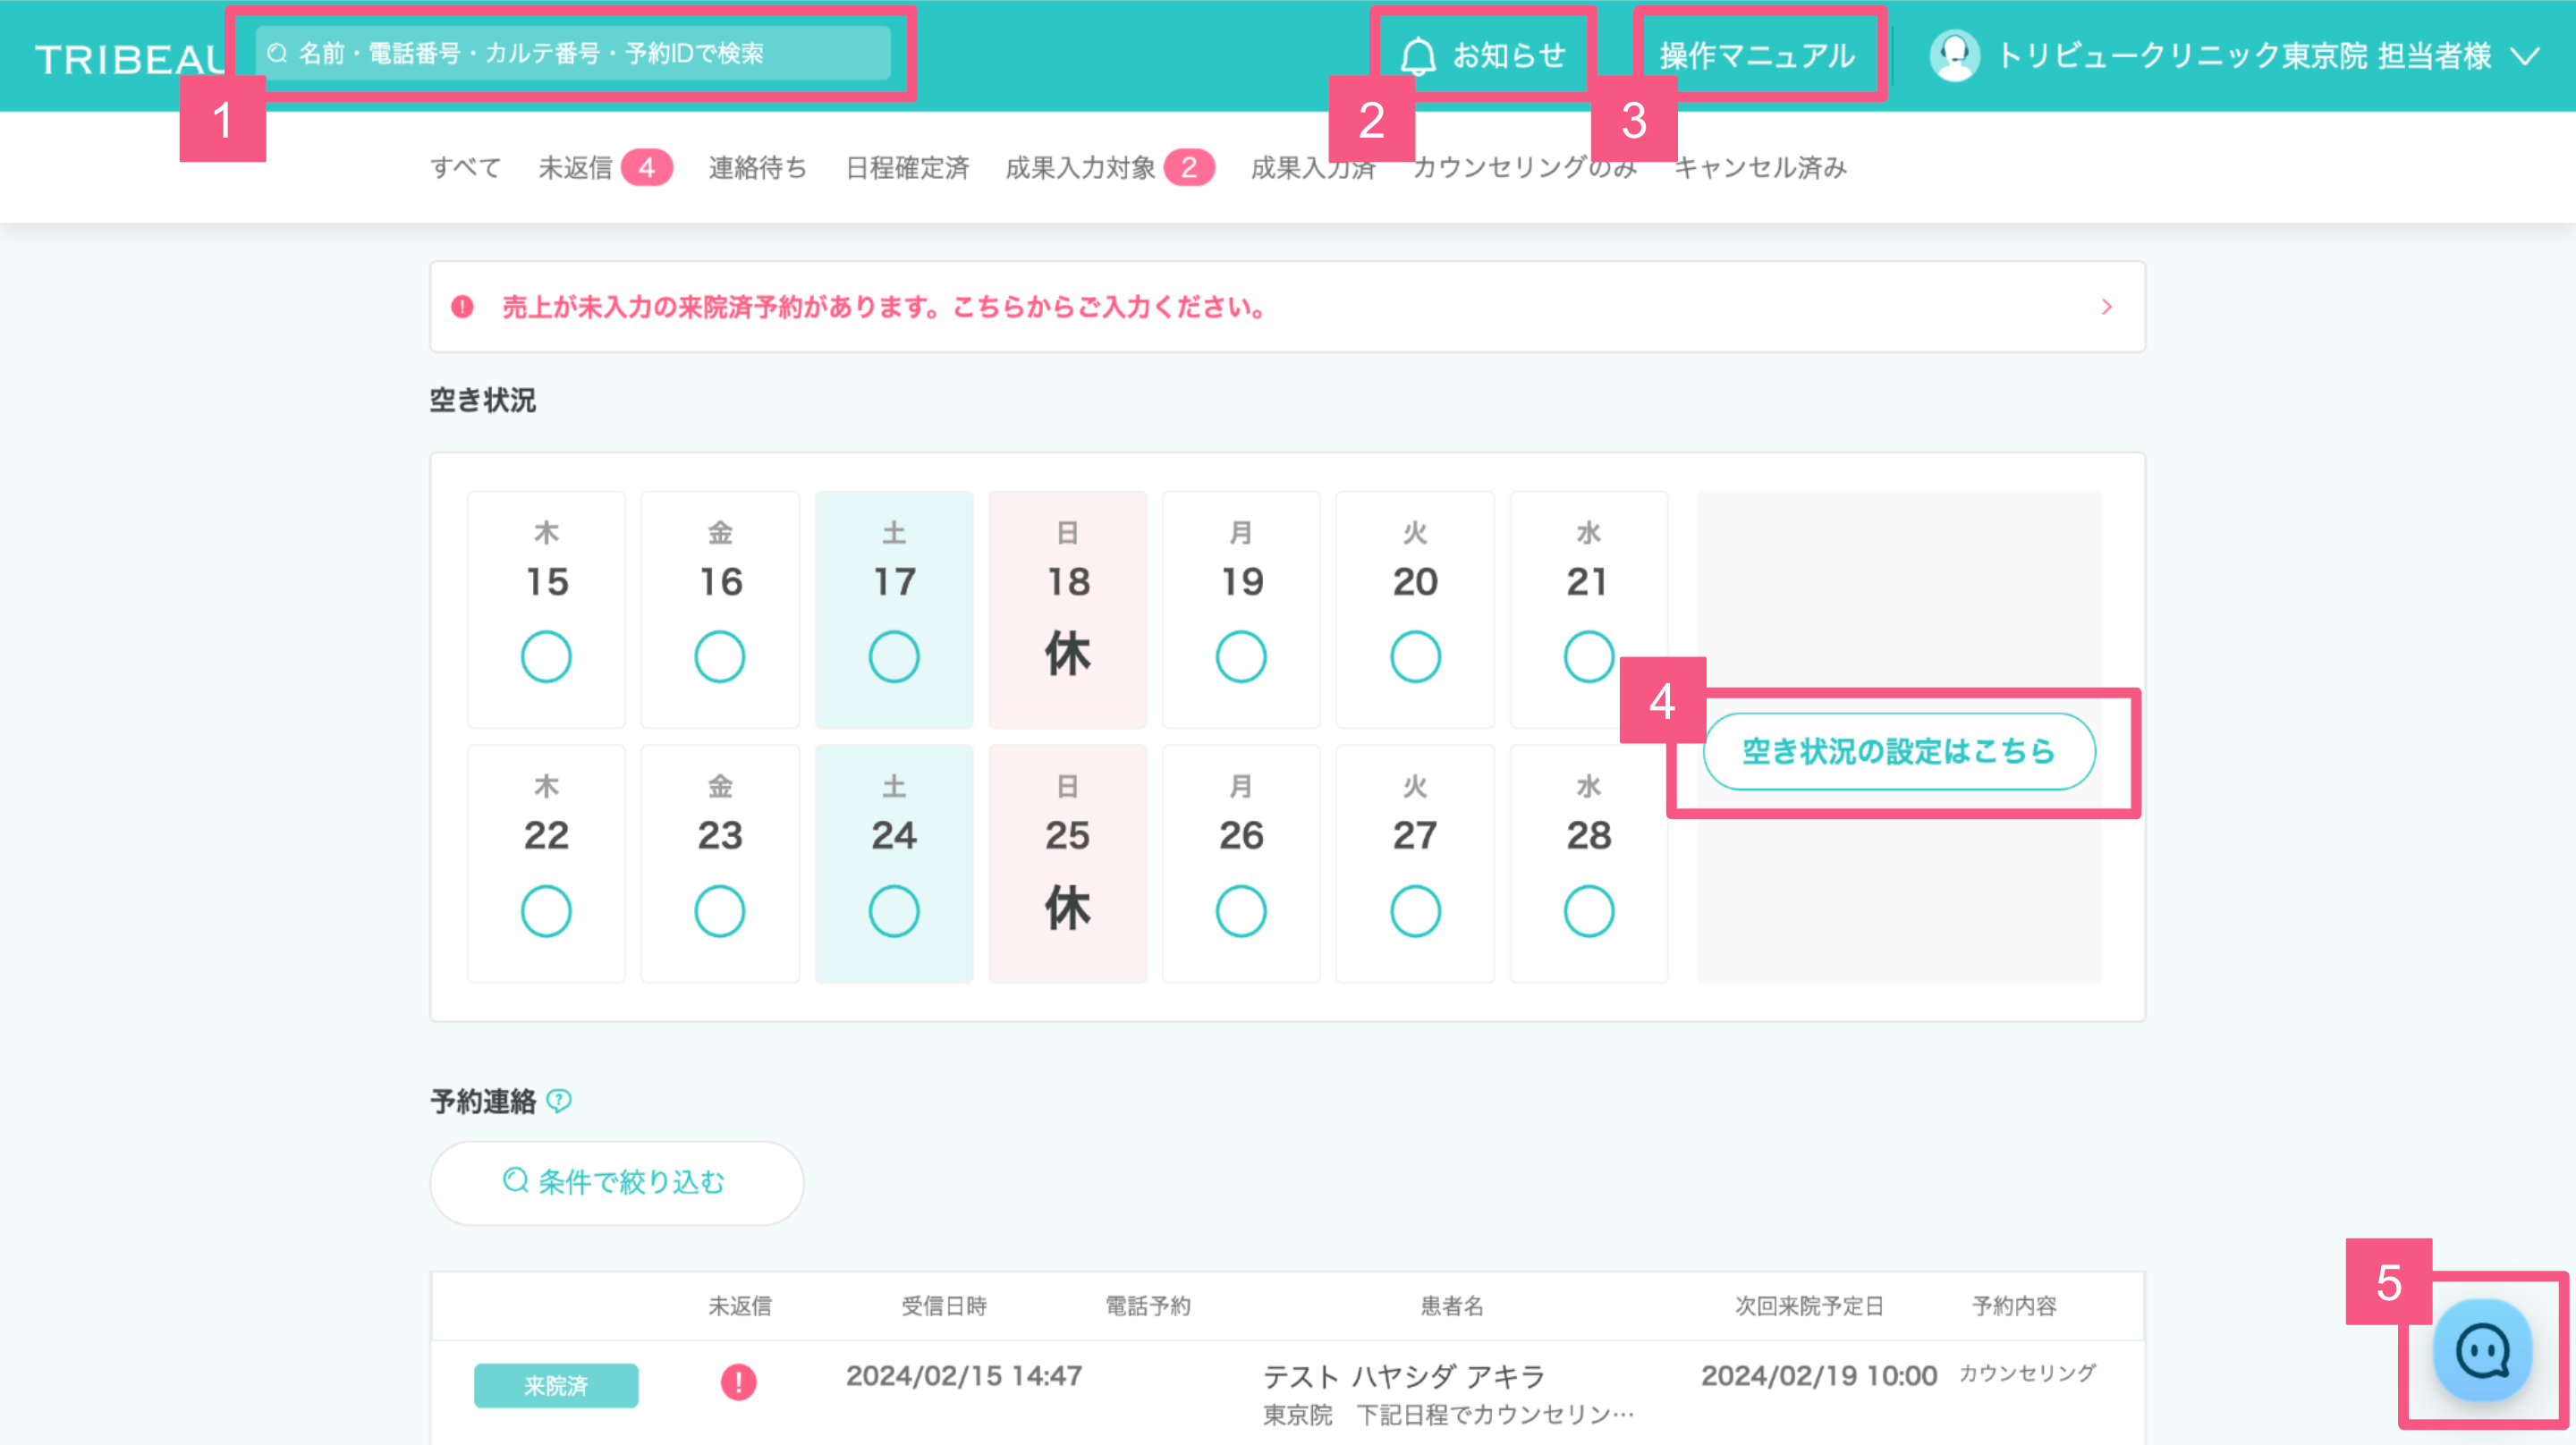Click the question mark beside 予約連絡

click(560, 1101)
